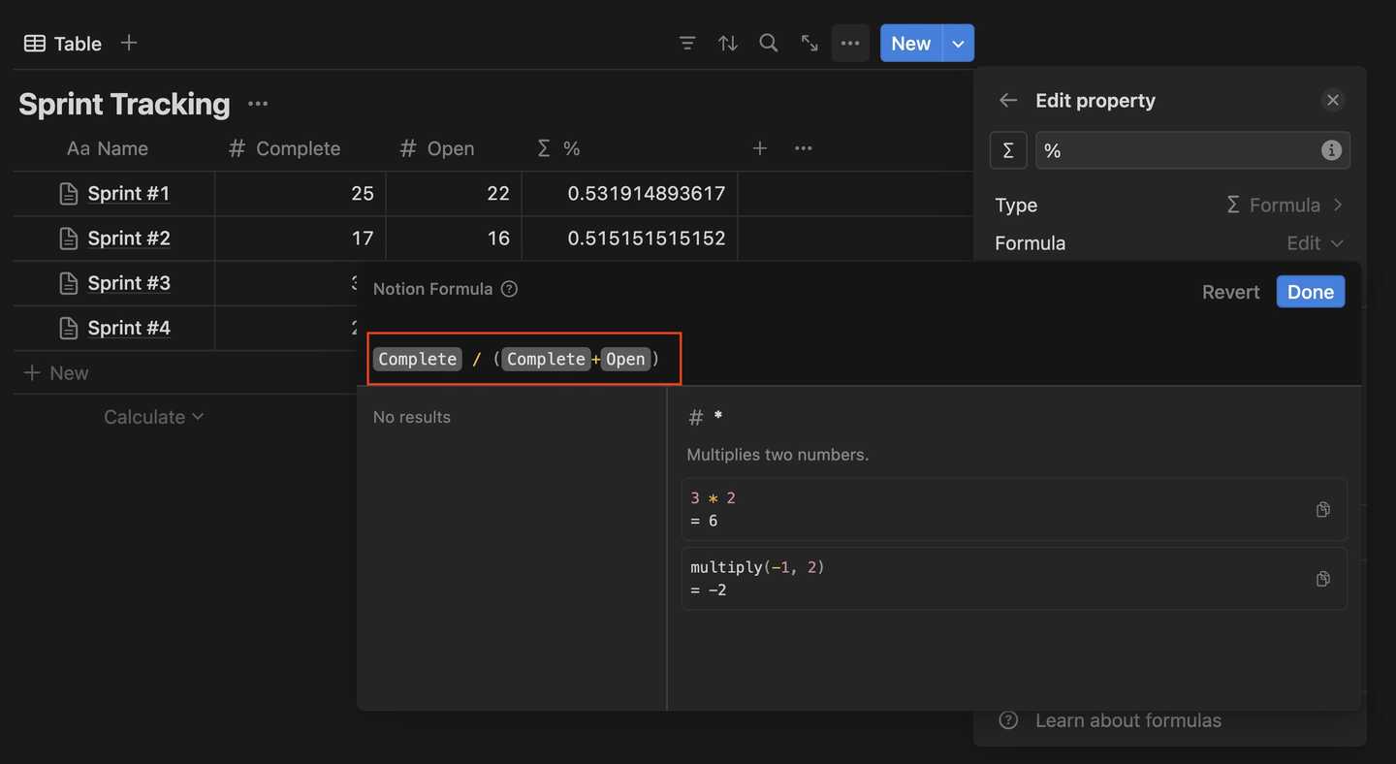This screenshot has height=764, width=1396.
Task: Open the Notion Formula help icon
Action: coord(509,288)
